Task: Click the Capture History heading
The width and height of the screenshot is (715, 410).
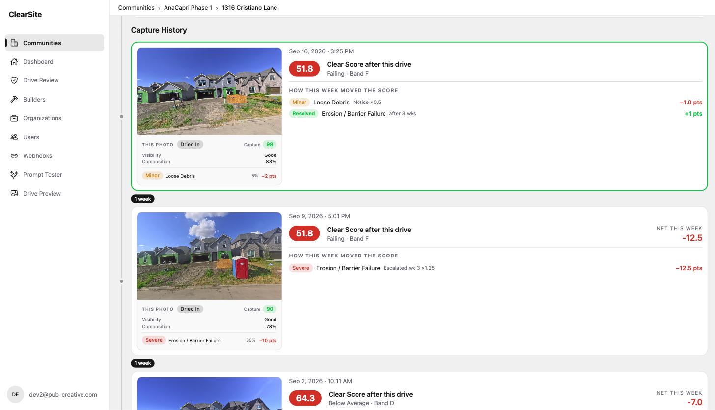Action: pos(159,30)
